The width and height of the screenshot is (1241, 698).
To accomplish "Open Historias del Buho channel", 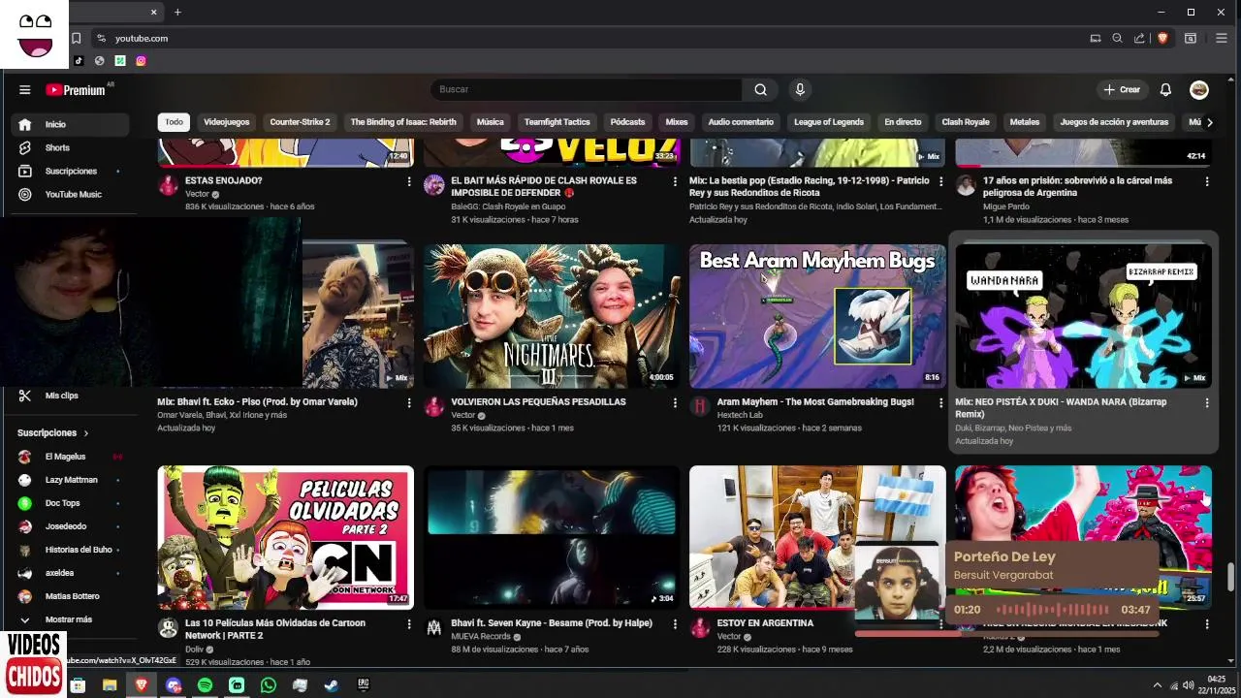I will [71, 550].
